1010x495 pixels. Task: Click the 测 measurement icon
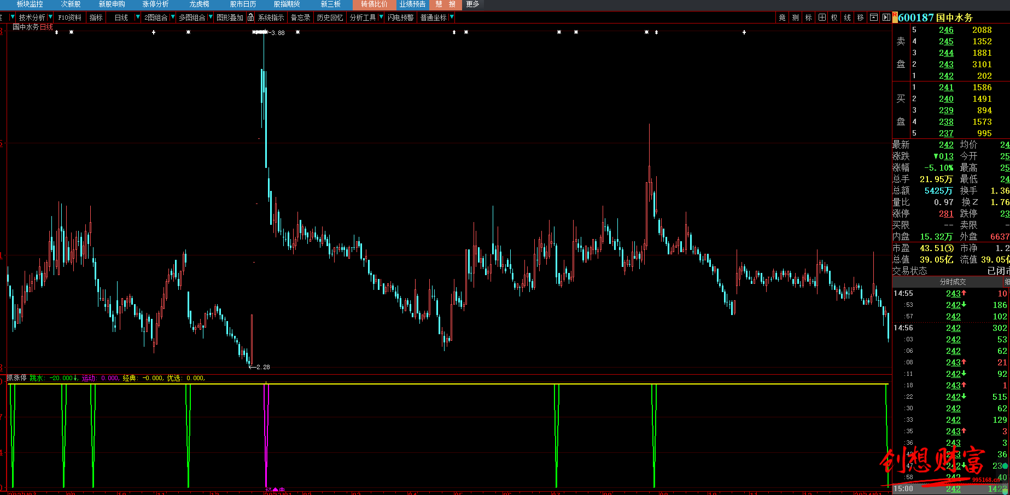point(795,18)
